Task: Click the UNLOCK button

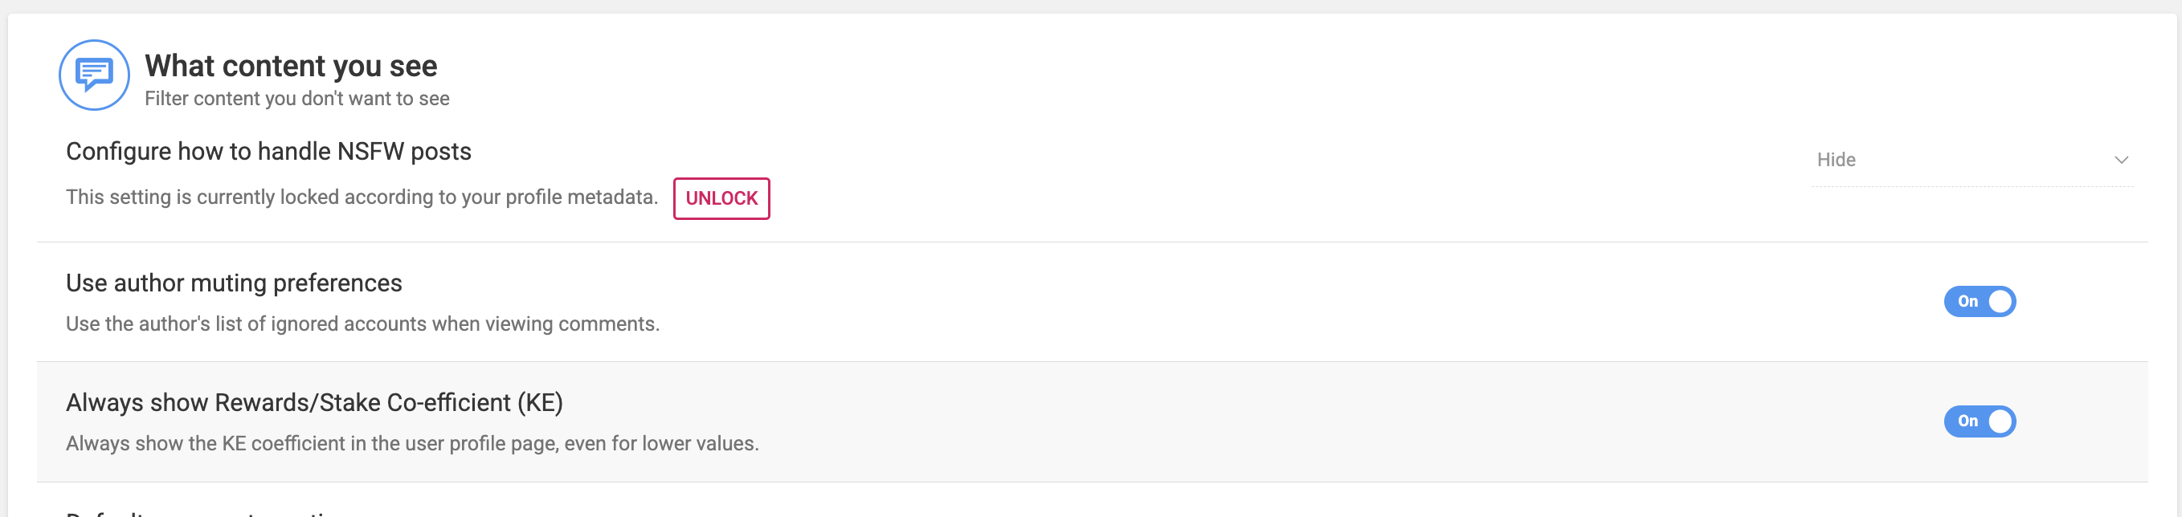Action: point(721,198)
